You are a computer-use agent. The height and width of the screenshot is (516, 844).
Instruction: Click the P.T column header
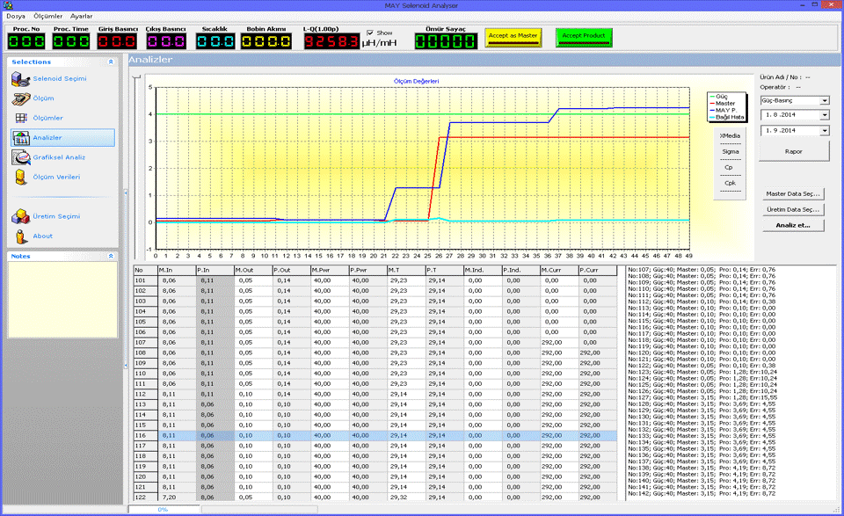pyautogui.click(x=444, y=270)
